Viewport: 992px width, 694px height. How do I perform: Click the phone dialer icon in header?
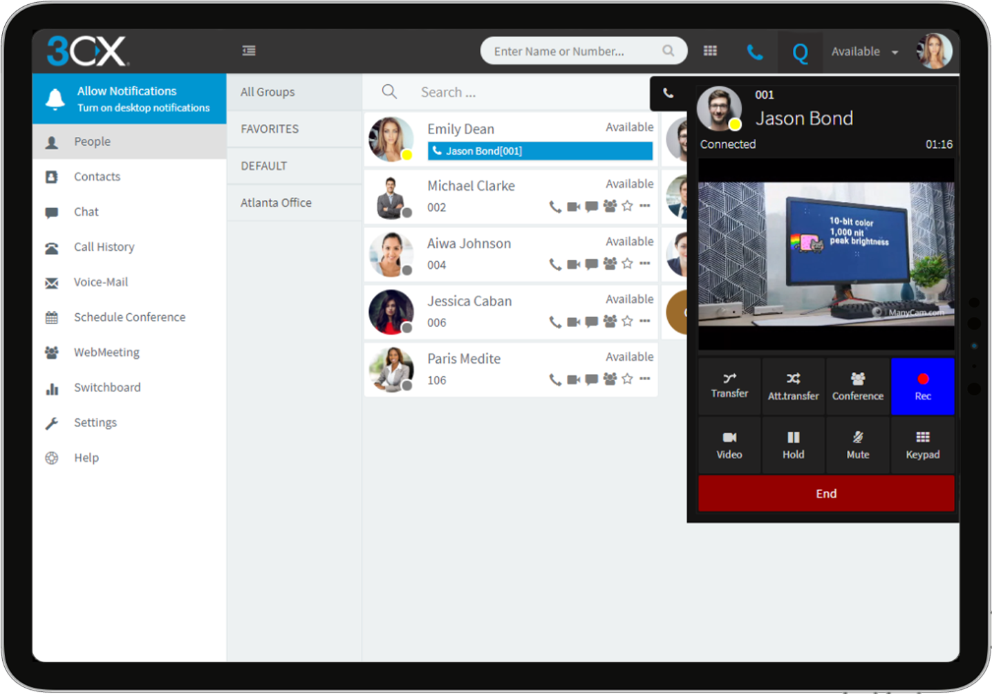click(x=755, y=52)
